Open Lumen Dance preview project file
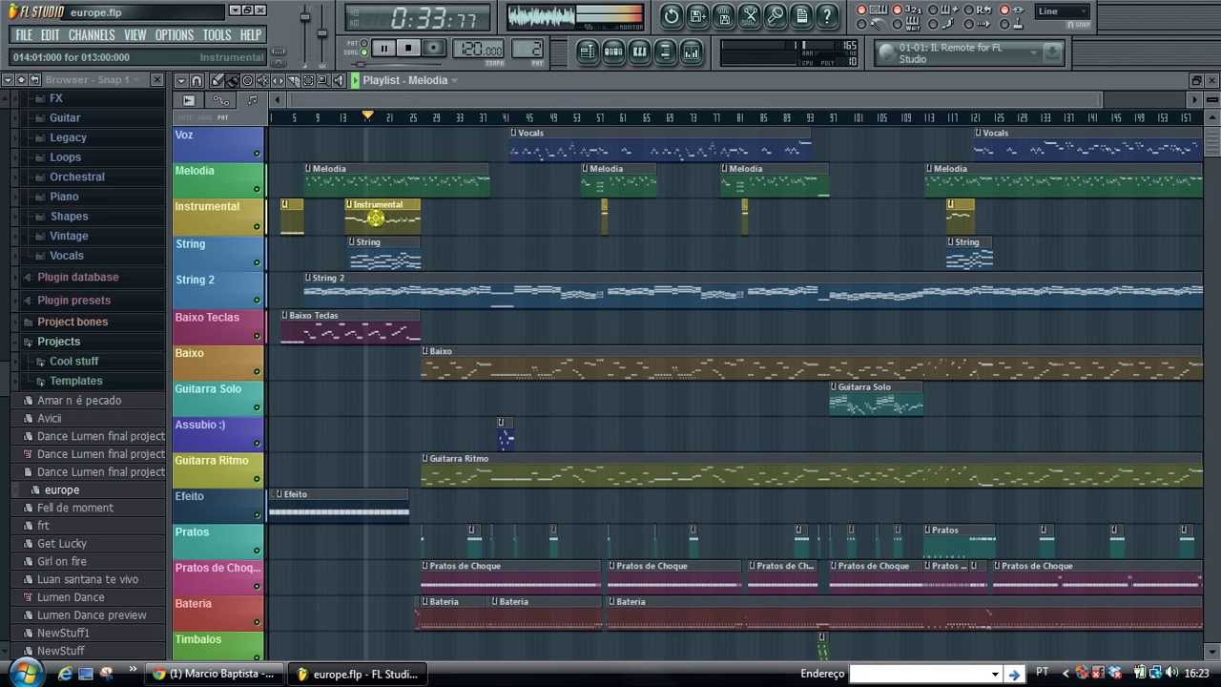1221x687 pixels. pos(92,615)
